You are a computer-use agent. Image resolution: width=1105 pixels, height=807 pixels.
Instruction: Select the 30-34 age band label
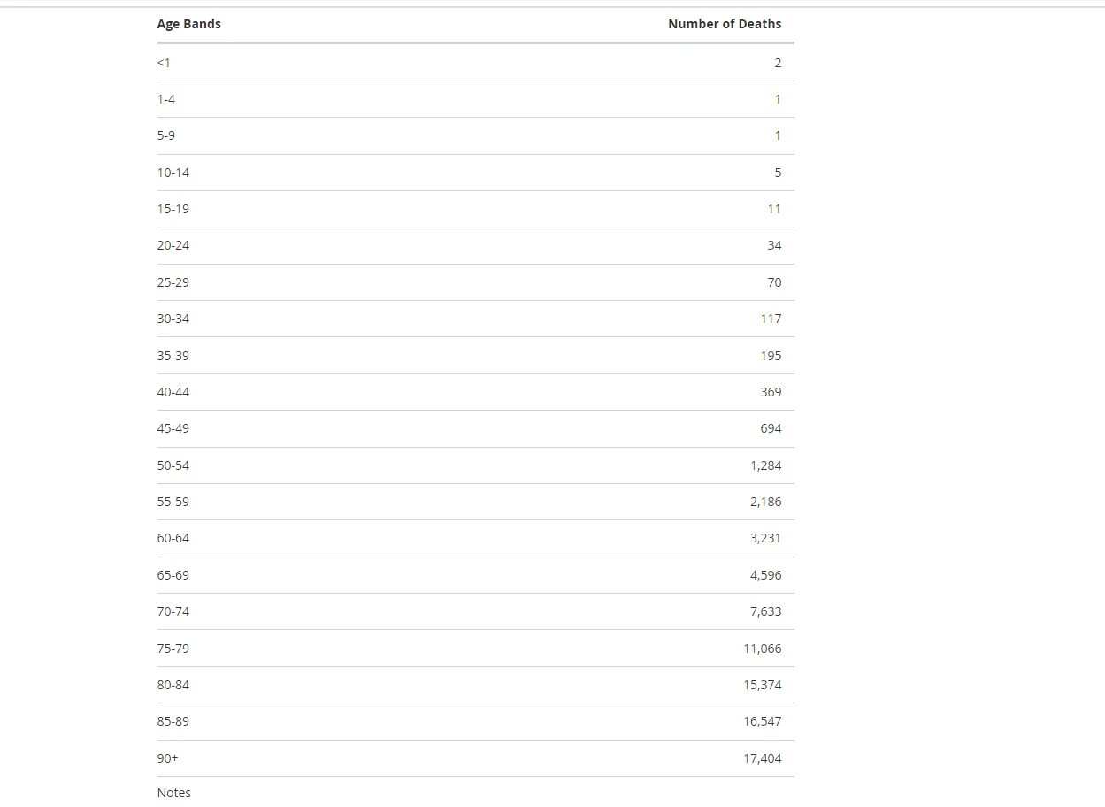tap(173, 319)
